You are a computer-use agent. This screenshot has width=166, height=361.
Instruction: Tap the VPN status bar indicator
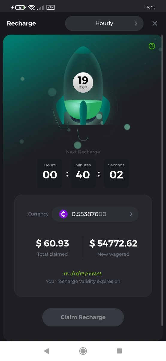tap(51, 7)
